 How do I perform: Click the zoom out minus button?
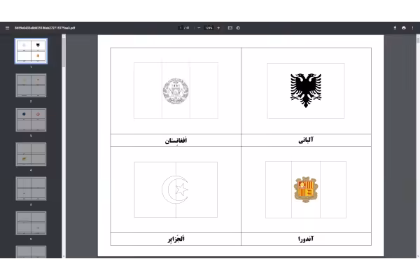(x=199, y=28)
